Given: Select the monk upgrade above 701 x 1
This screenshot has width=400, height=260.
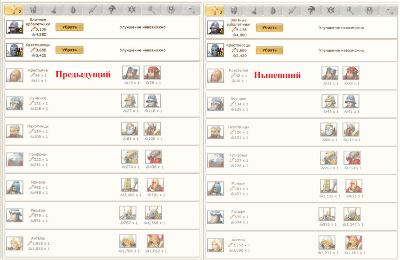Looking at the screenshot, I should pos(155,185).
